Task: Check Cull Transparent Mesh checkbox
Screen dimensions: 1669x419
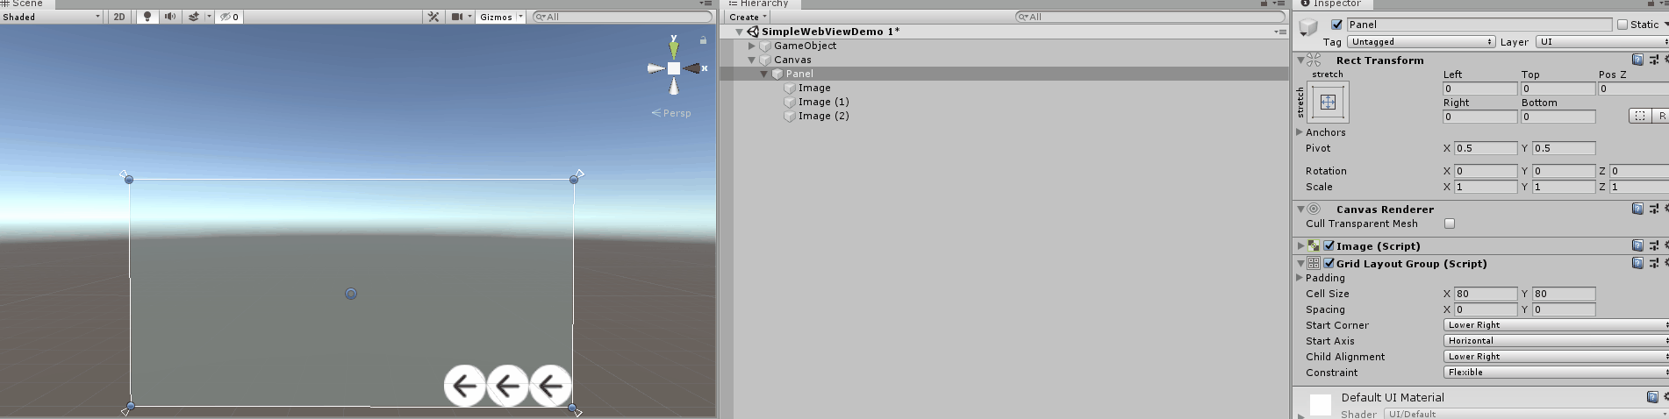Action: [1450, 224]
